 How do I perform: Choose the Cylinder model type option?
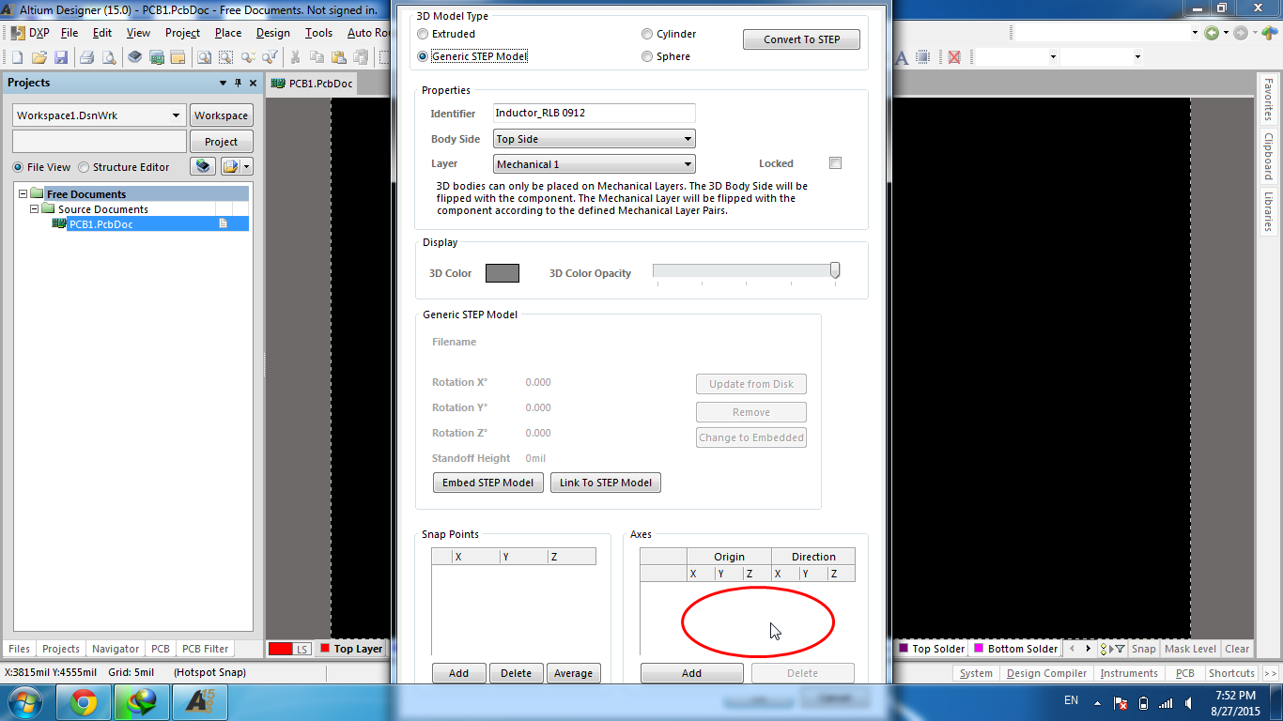click(x=647, y=34)
